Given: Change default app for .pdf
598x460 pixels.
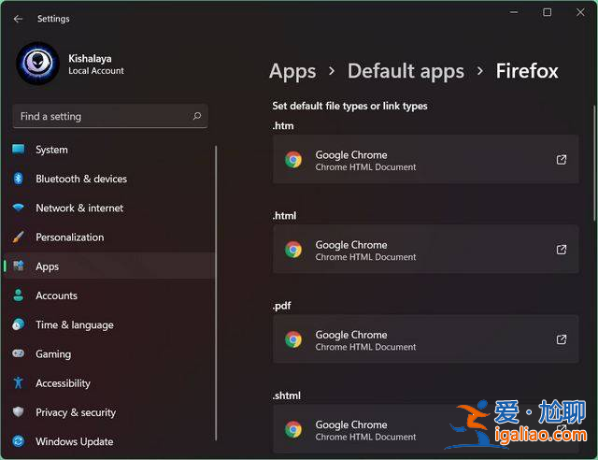Looking at the screenshot, I should (x=426, y=339).
